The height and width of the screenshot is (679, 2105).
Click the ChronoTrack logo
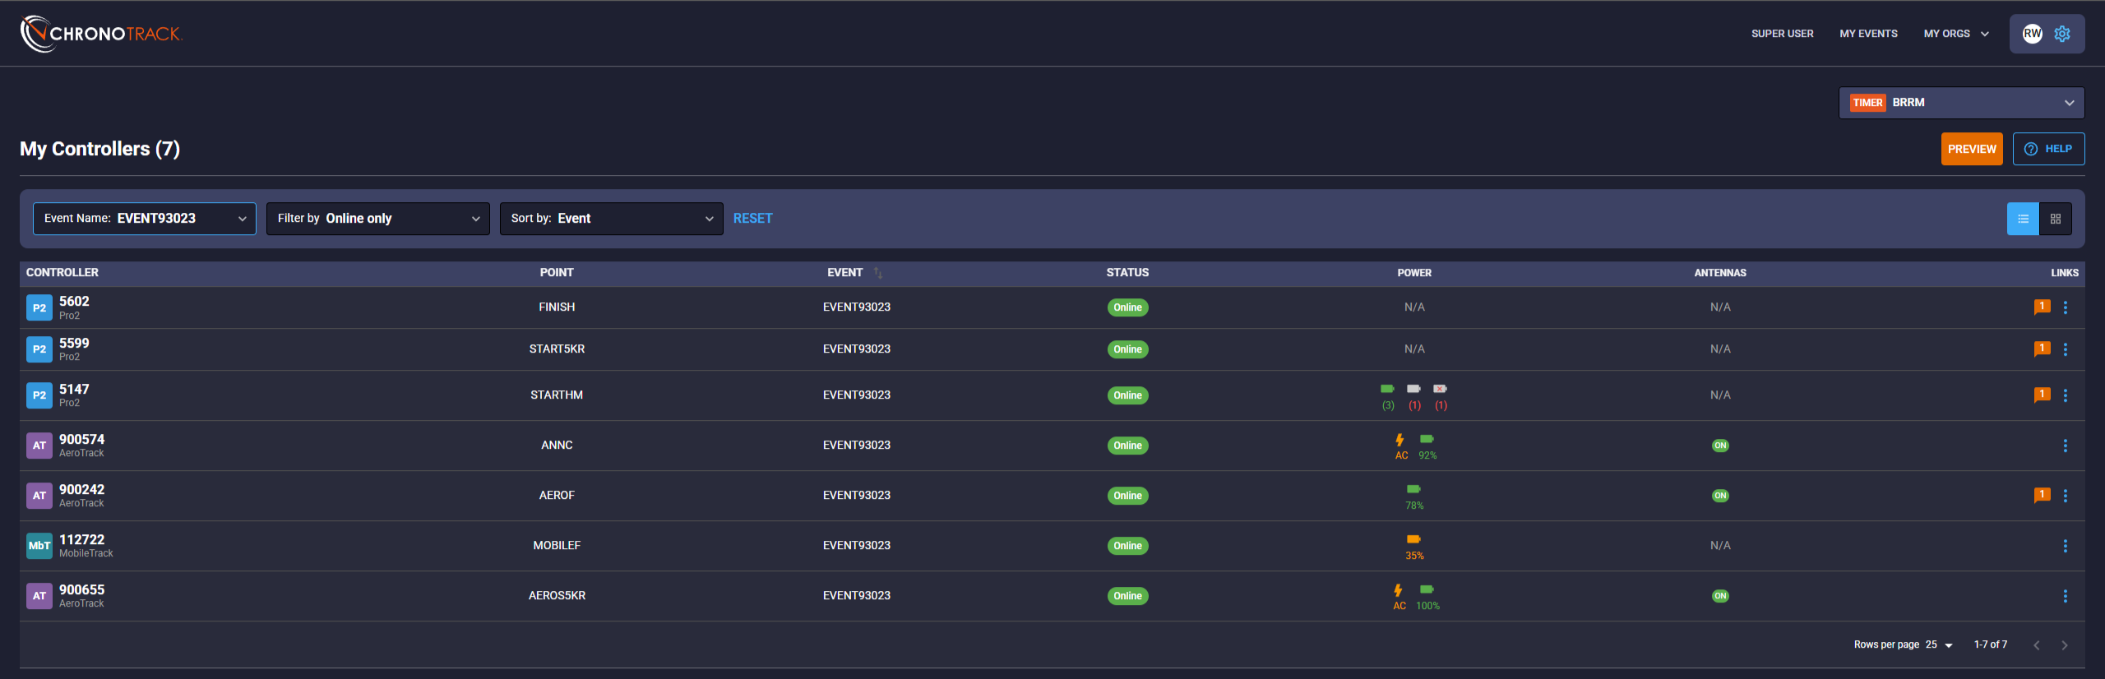(x=101, y=34)
